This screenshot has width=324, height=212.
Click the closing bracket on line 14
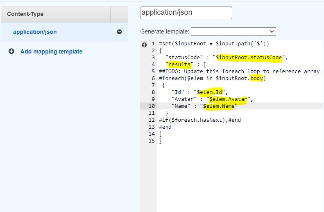pyautogui.click(x=161, y=134)
